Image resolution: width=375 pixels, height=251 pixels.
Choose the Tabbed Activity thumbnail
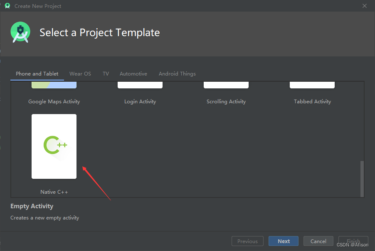[x=312, y=85]
